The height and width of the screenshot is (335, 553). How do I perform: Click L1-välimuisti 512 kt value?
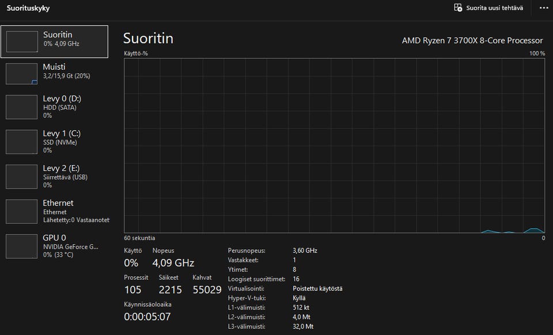[x=301, y=307]
